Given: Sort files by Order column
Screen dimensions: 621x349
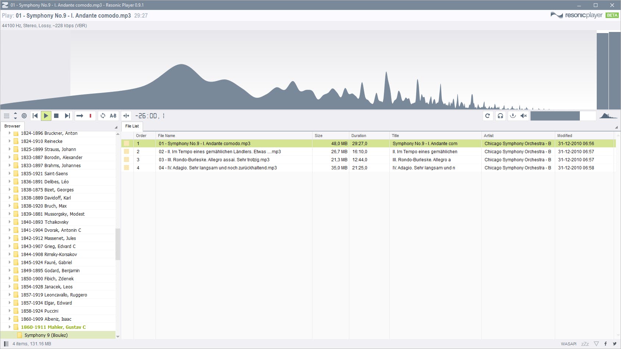Looking at the screenshot, I should [144, 136].
